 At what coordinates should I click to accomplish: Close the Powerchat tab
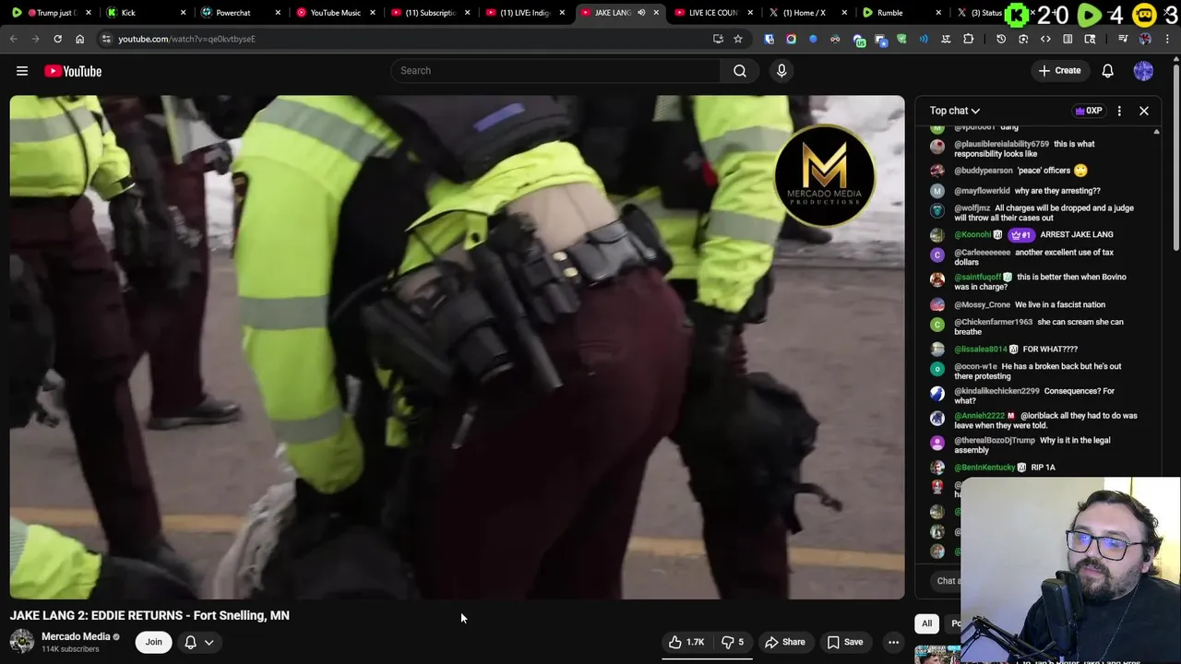(x=278, y=13)
